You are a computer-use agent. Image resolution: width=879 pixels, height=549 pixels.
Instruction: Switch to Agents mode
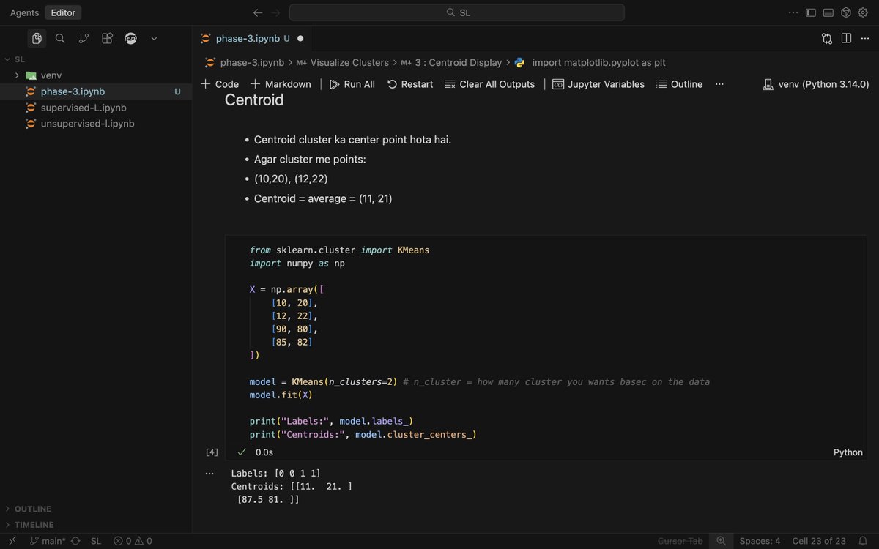25,12
